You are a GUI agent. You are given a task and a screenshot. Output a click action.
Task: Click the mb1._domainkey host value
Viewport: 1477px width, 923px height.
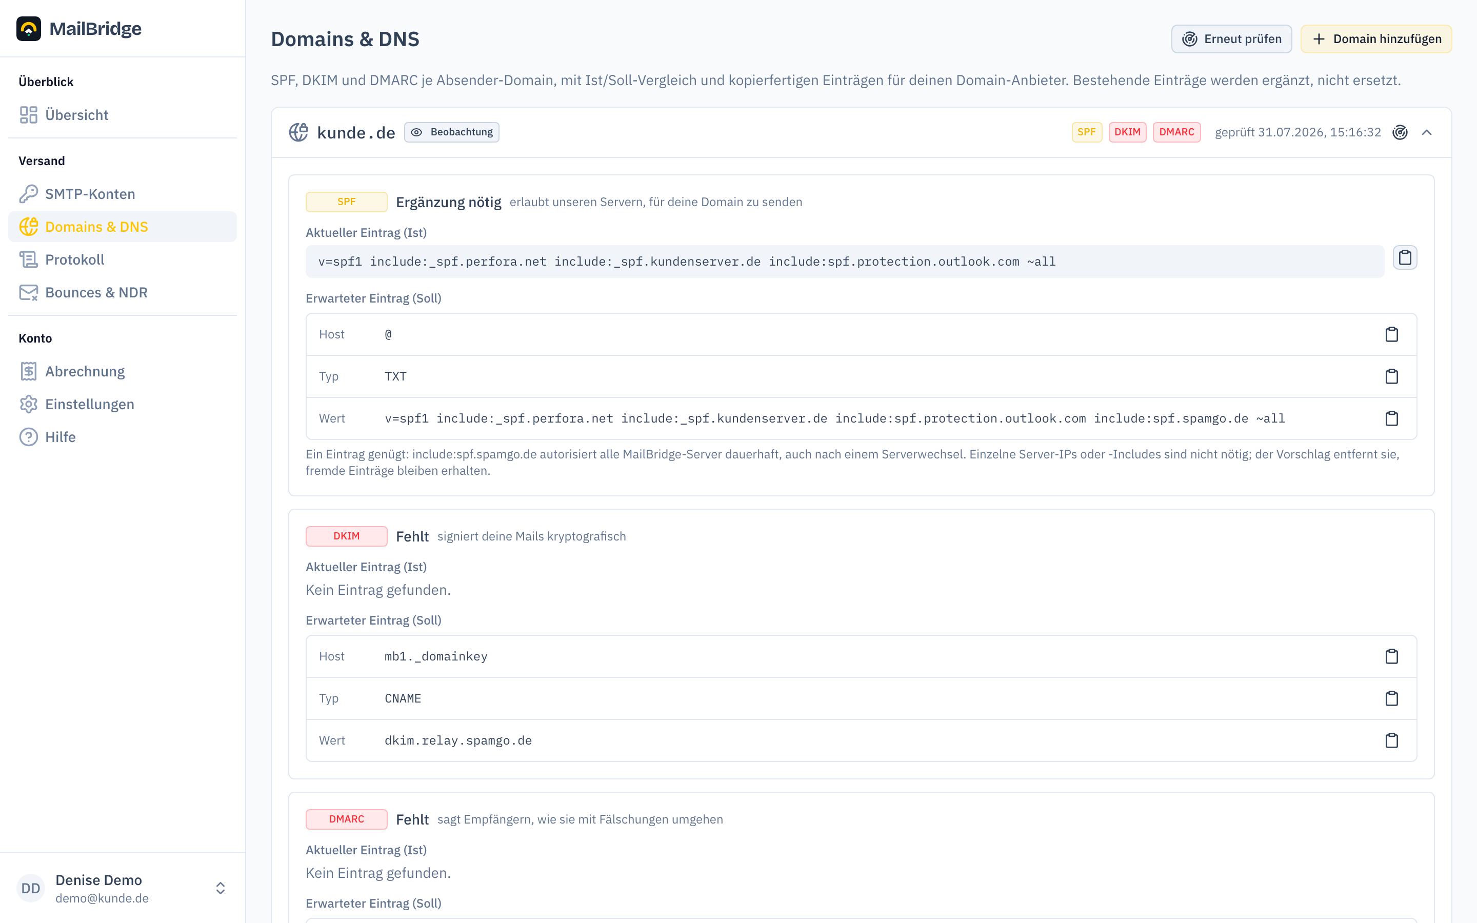coord(436,656)
